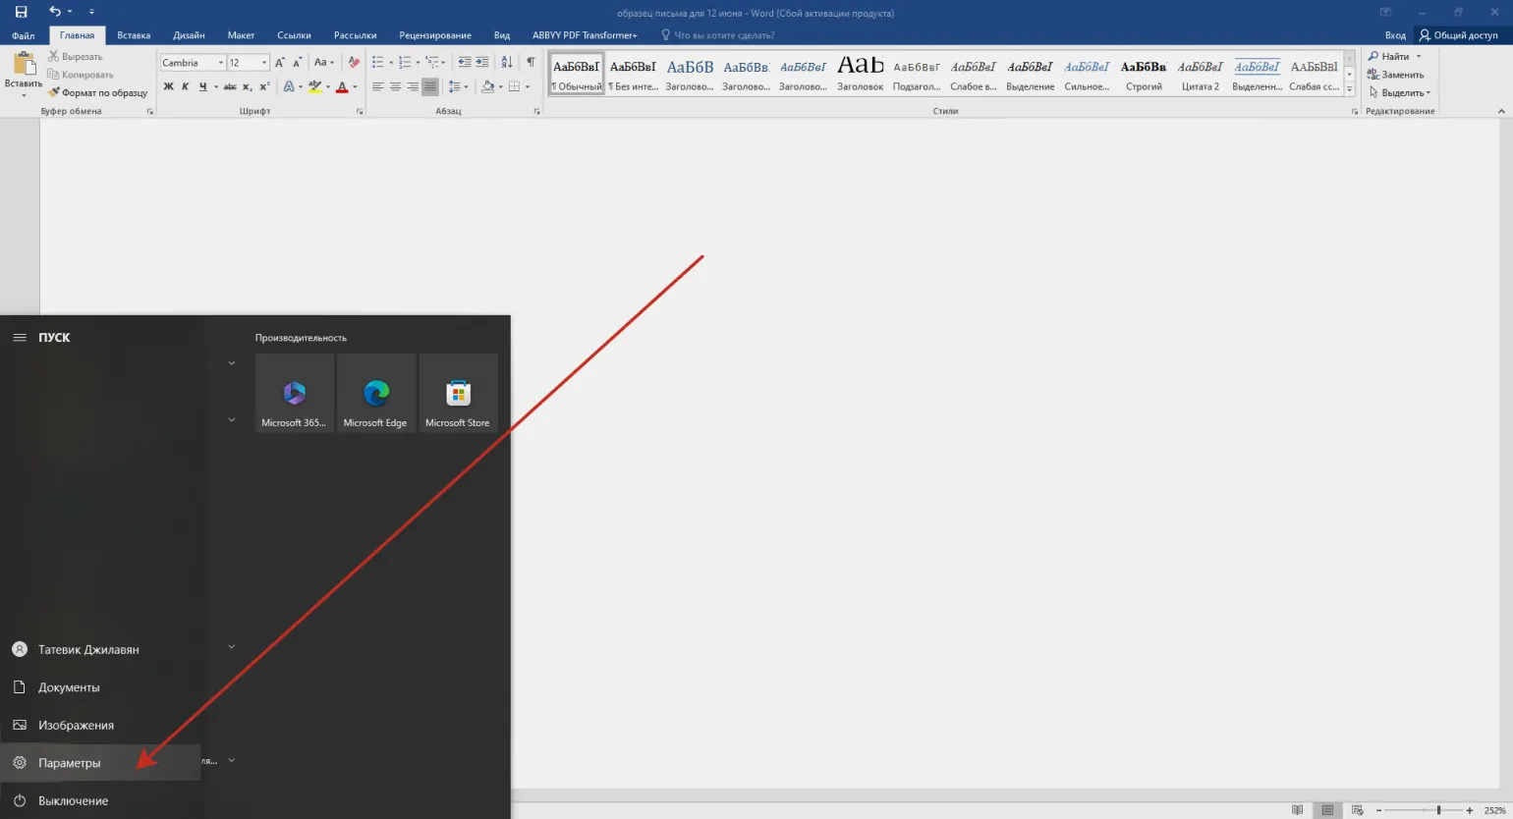Toggle bold formatting (Ж)
1513x819 pixels.
(x=168, y=86)
